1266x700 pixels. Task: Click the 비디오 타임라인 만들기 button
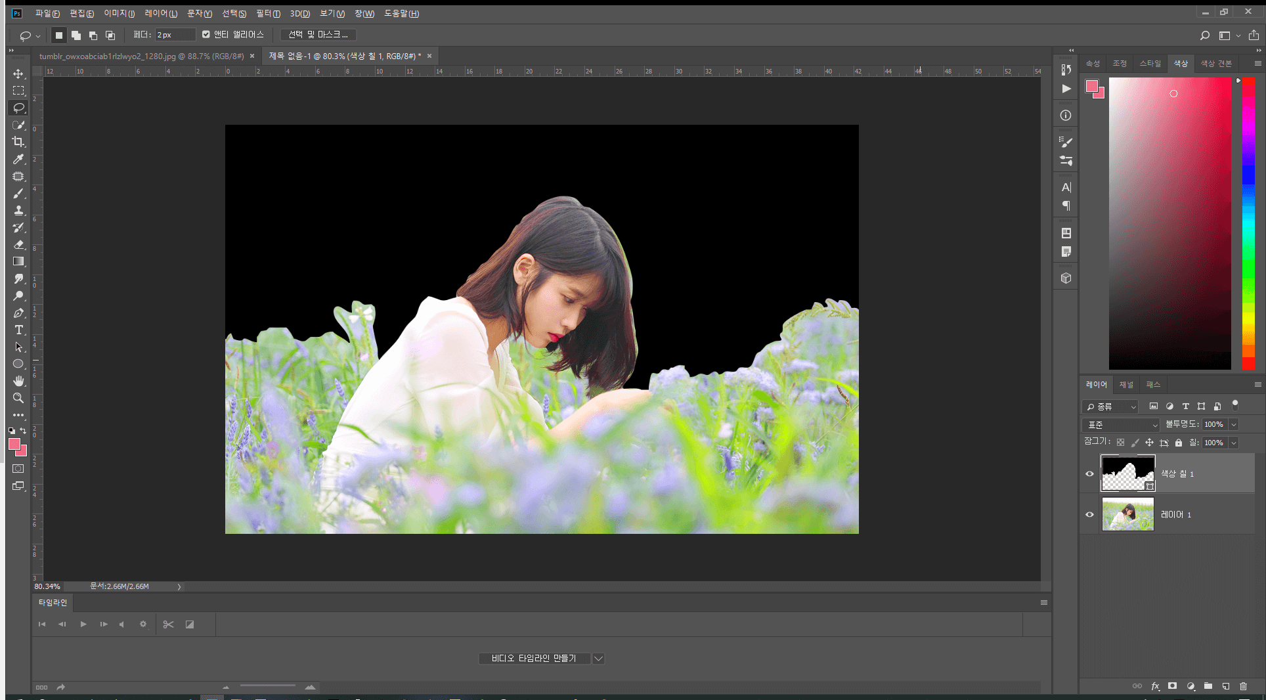tap(534, 659)
